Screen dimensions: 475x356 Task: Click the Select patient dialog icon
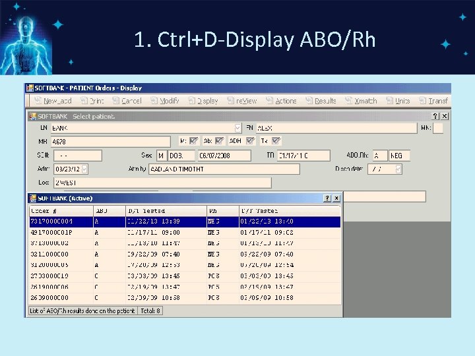coord(33,116)
